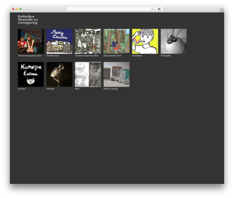Image resolution: width=234 pixels, height=198 pixels.
Task: Follow the Kerstkaarten! text link
Action: tap(53, 56)
